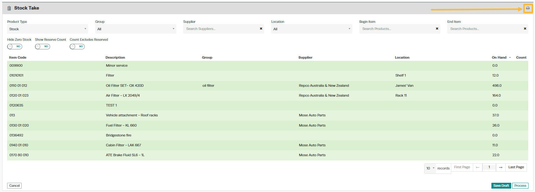Click the 22.0 on hand value
This screenshot has height=192, width=535.
point(496,155)
